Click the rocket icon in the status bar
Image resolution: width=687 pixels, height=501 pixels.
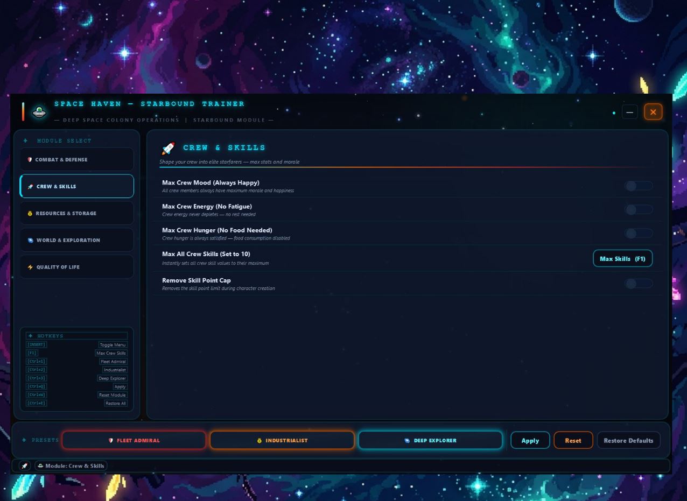pyautogui.click(x=25, y=466)
